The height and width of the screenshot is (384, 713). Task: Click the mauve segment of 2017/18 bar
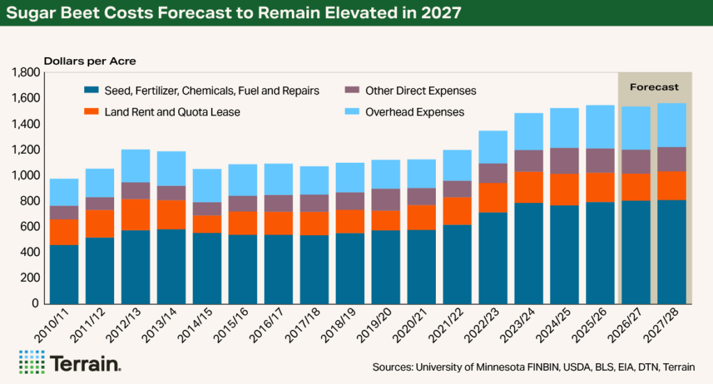314,203
